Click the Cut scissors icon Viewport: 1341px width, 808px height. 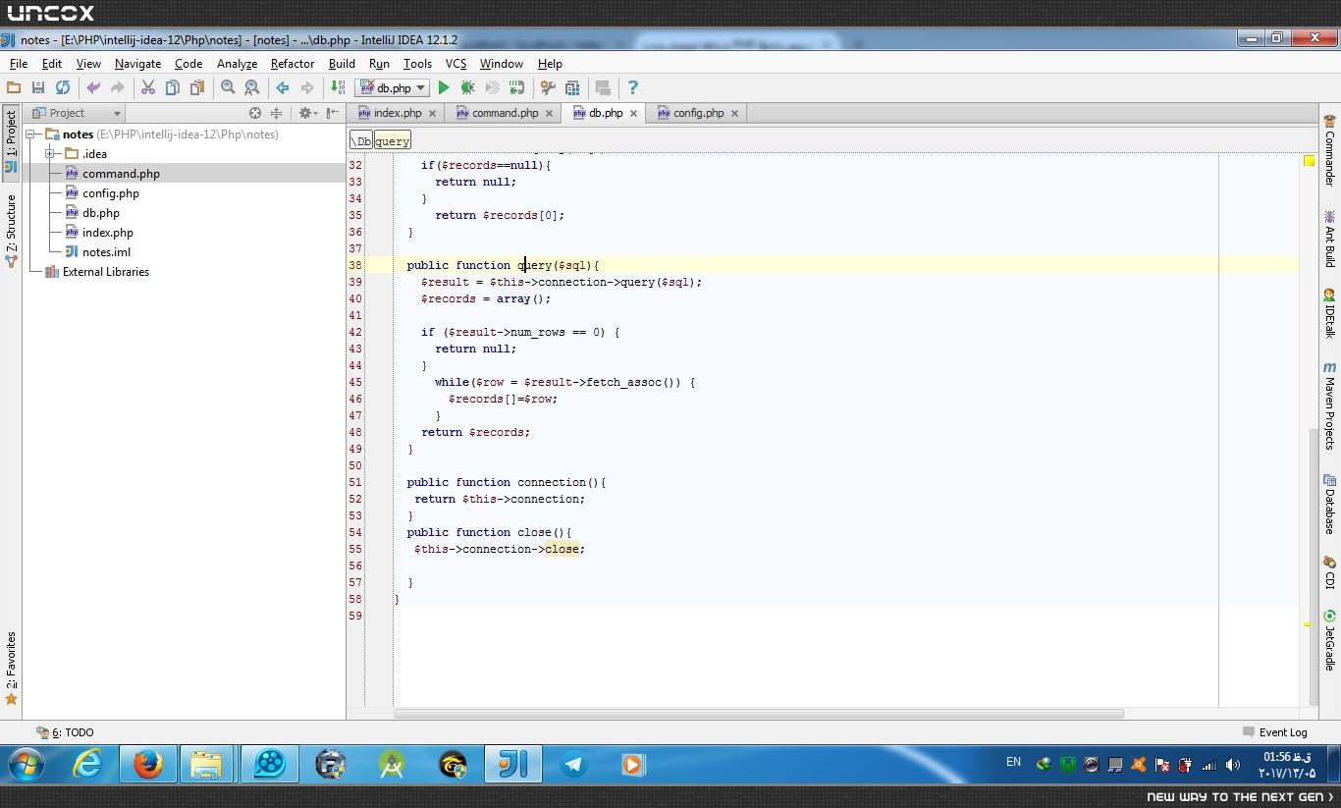(x=148, y=88)
